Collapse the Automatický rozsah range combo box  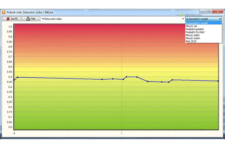tap(220, 19)
